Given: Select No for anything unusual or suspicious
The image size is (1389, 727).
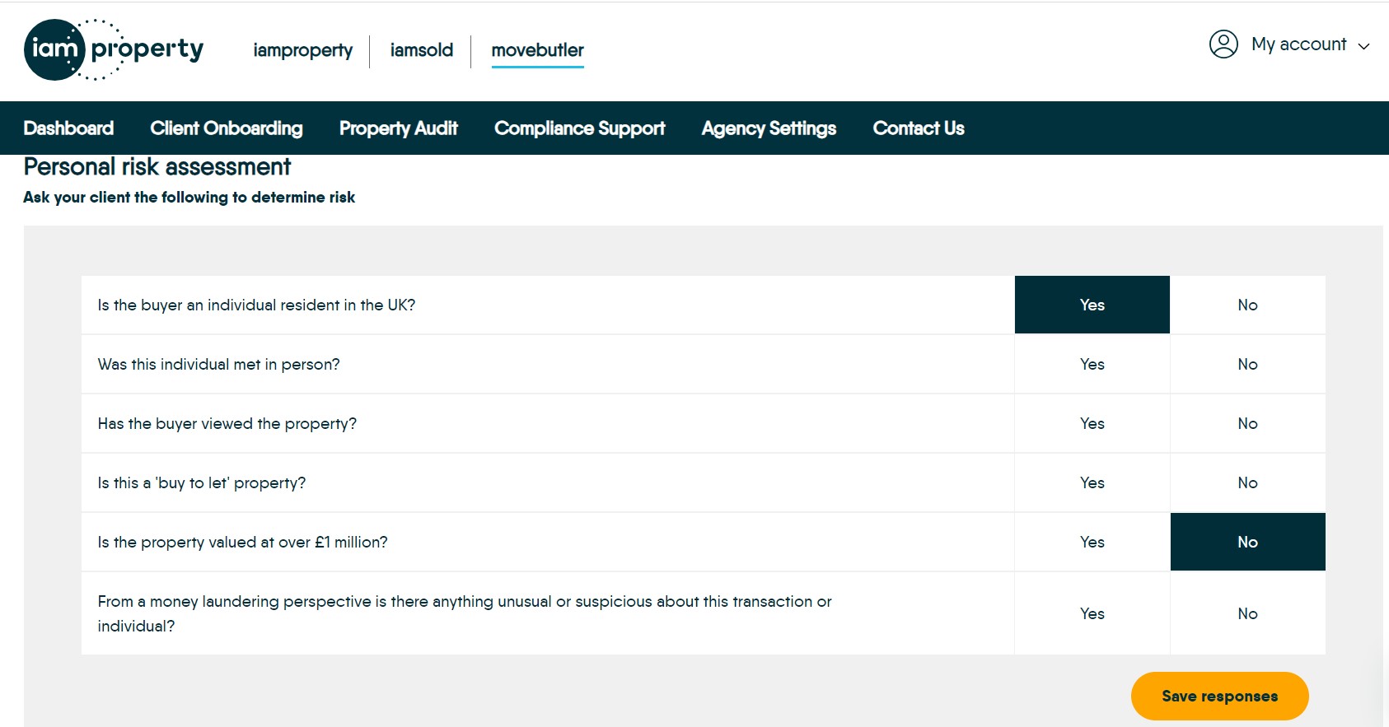Looking at the screenshot, I should 1246,613.
